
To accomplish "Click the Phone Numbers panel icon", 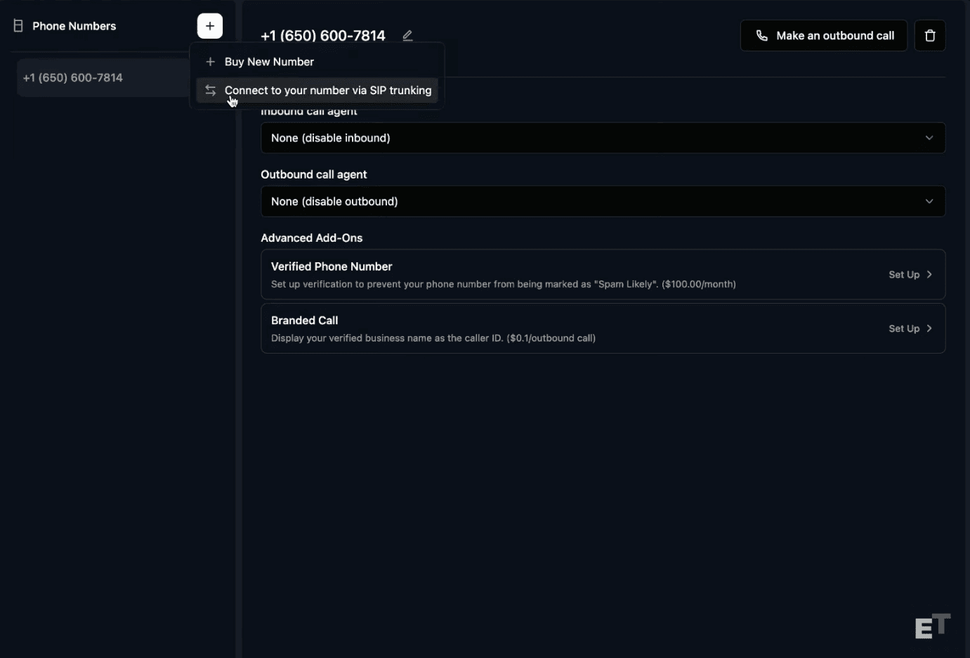I will pyautogui.click(x=17, y=26).
